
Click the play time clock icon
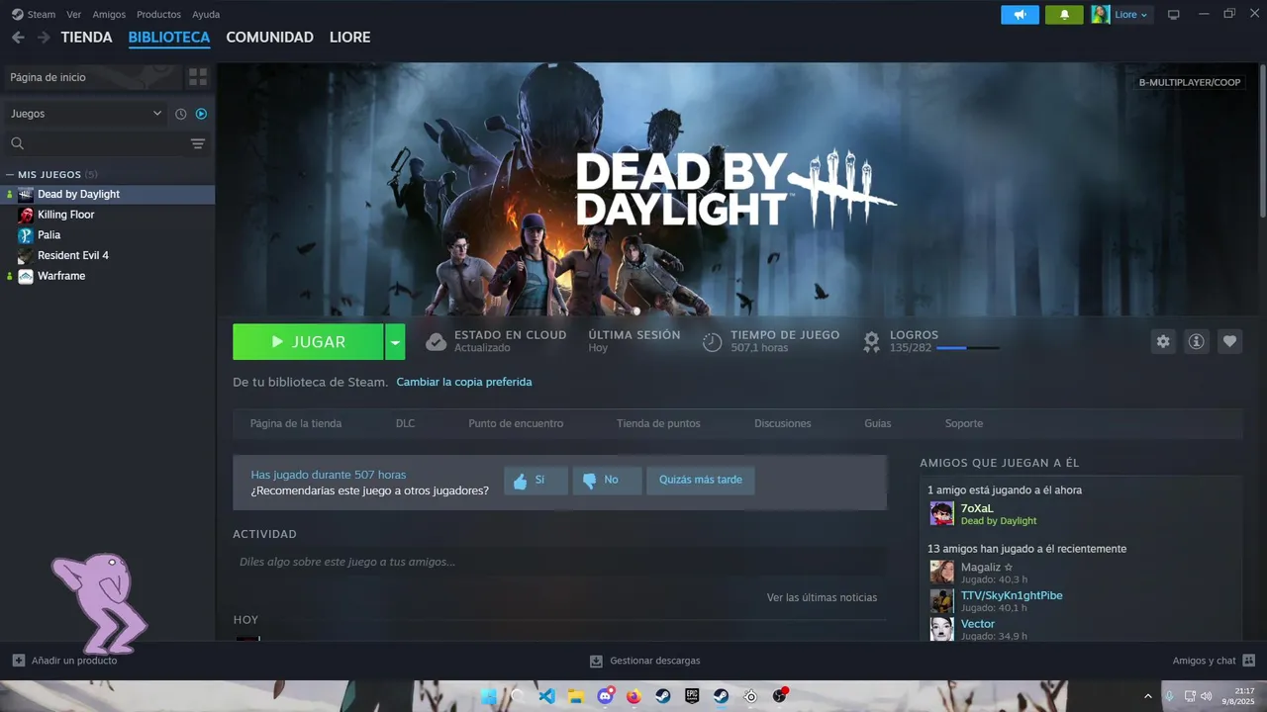[x=712, y=342]
